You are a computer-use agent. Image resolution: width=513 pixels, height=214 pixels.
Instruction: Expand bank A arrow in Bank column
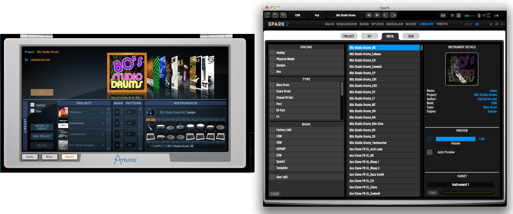pyautogui.click(x=122, y=112)
